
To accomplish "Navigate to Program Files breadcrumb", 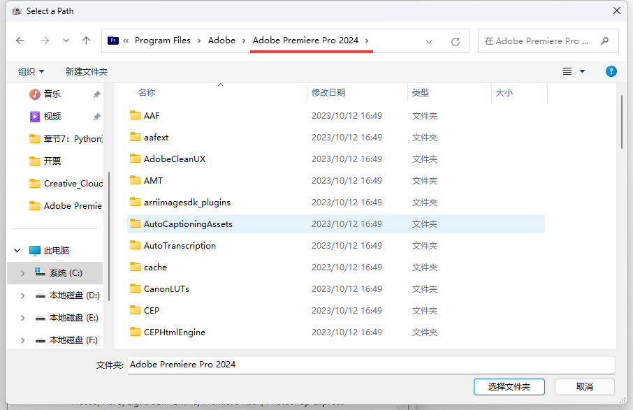I will point(163,41).
